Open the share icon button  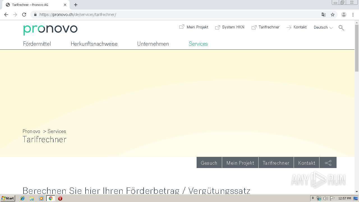[x=328, y=163]
